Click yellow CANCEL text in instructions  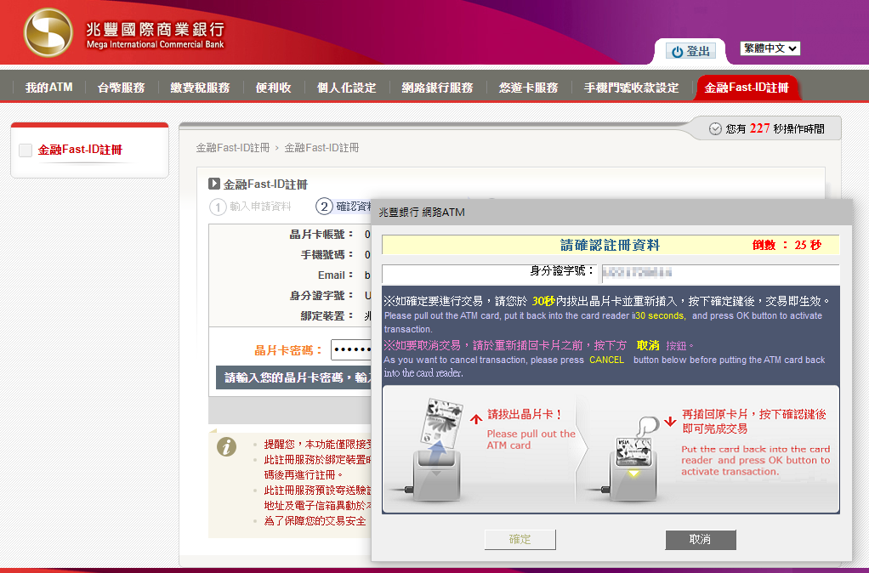pyautogui.click(x=606, y=360)
